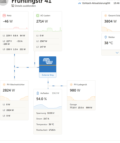120x143 pixels.
Task: Click the AC-Lasten socket icon
Action: click(x=38, y=15)
